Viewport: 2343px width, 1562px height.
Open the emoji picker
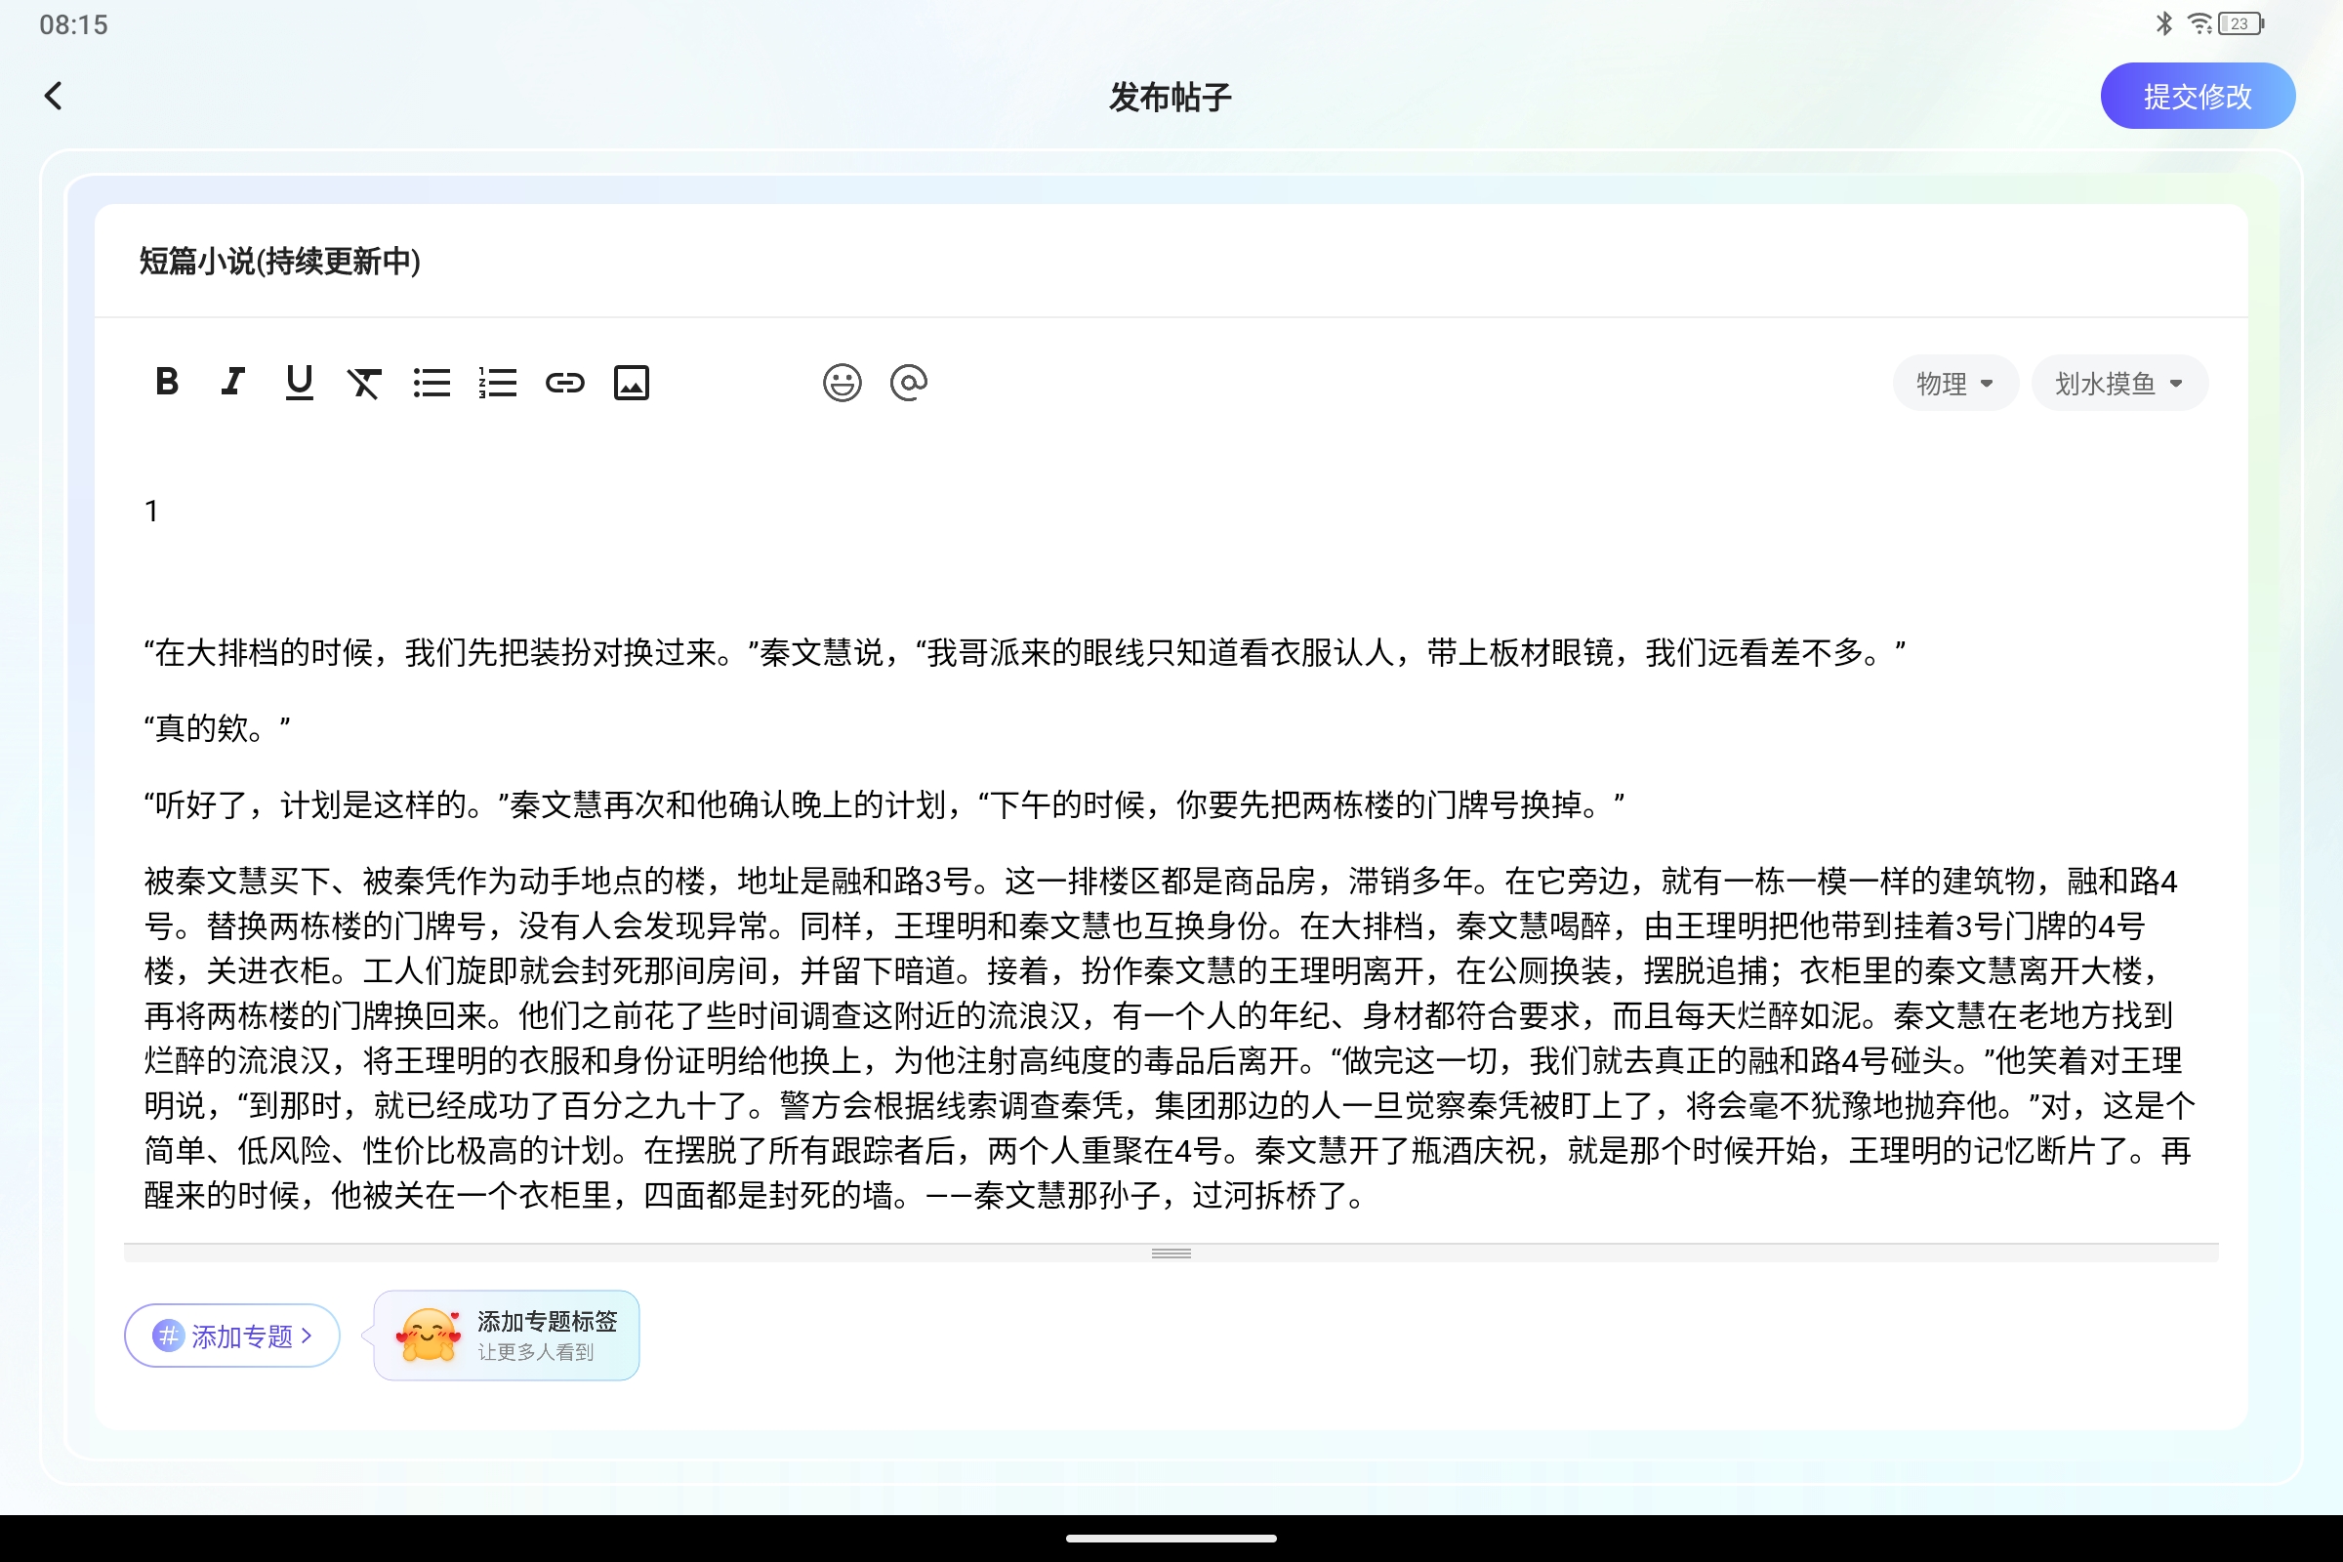842,382
